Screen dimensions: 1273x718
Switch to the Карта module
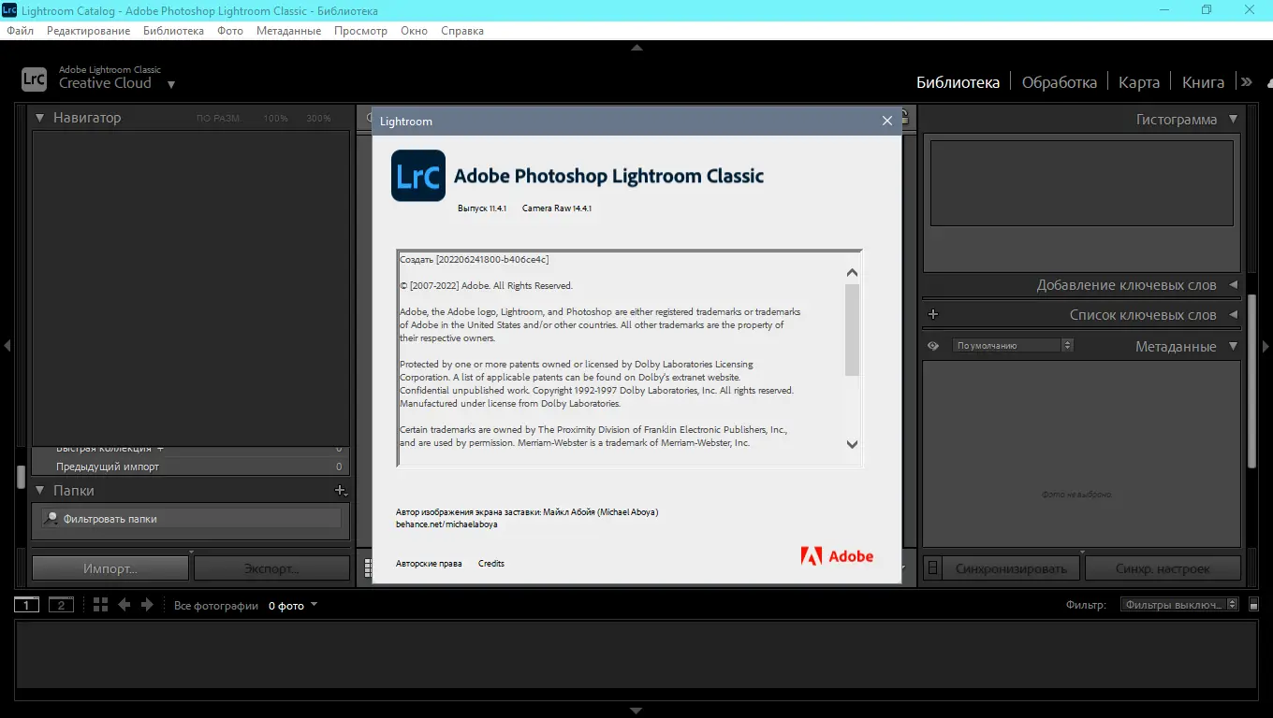tap(1139, 82)
